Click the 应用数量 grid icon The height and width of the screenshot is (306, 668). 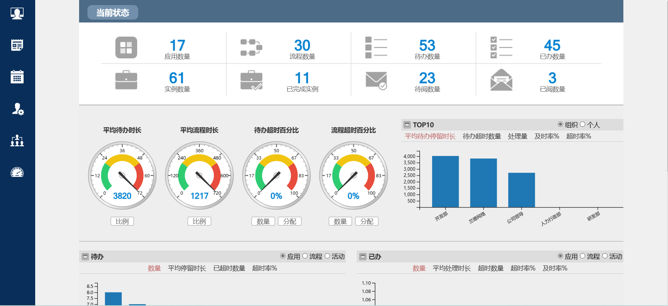pos(126,47)
